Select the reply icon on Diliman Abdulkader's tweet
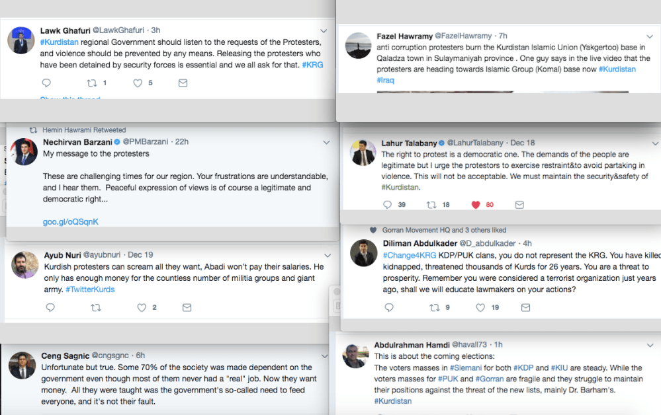Viewport: 661px width, 415px height. [x=389, y=307]
